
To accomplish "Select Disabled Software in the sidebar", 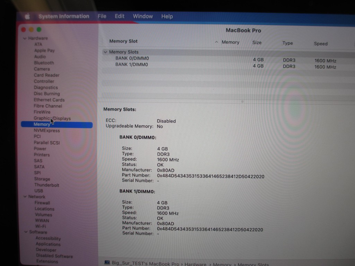I will (x=54, y=256).
